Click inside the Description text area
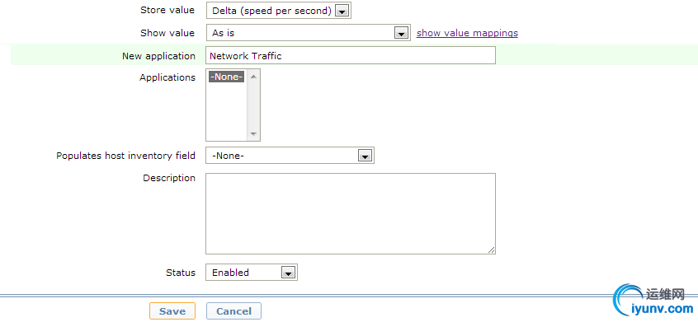698x322 pixels. tap(351, 213)
